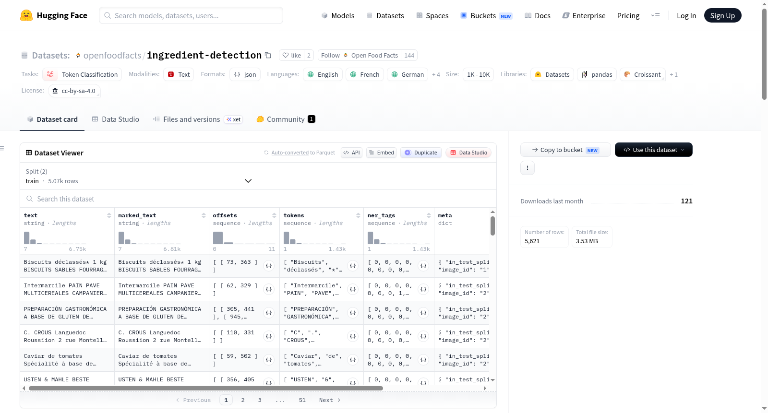Click the page vertical scrollbar
This screenshot has height=413, width=768.
764,54
